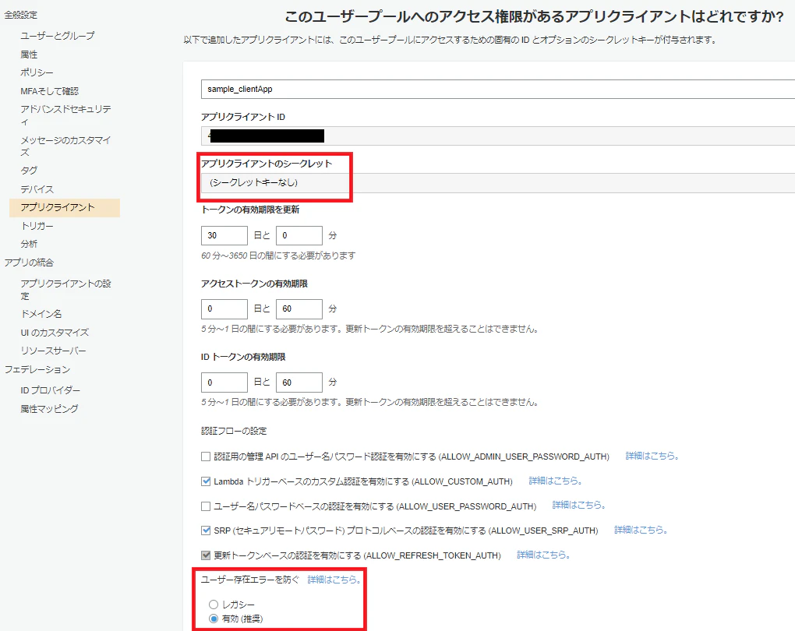Select the レガシー radio option

[x=214, y=605]
